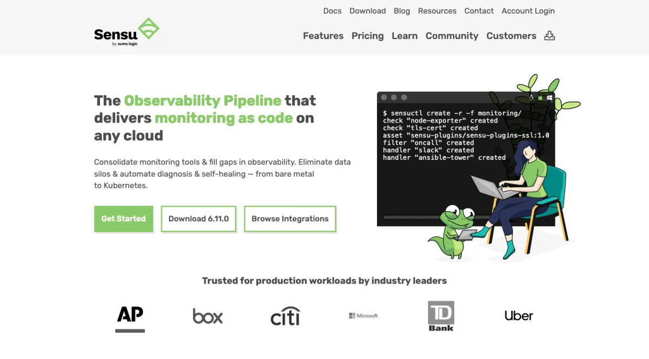Open the Pricing page
Screen dimensions: 649x359
tap(367, 36)
